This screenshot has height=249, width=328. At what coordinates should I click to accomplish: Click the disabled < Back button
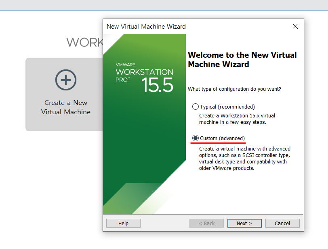point(206,223)
